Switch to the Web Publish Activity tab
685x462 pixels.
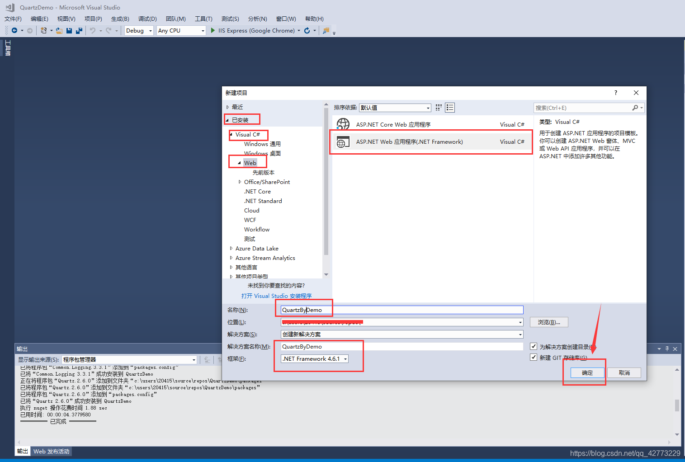coord(52,451)
